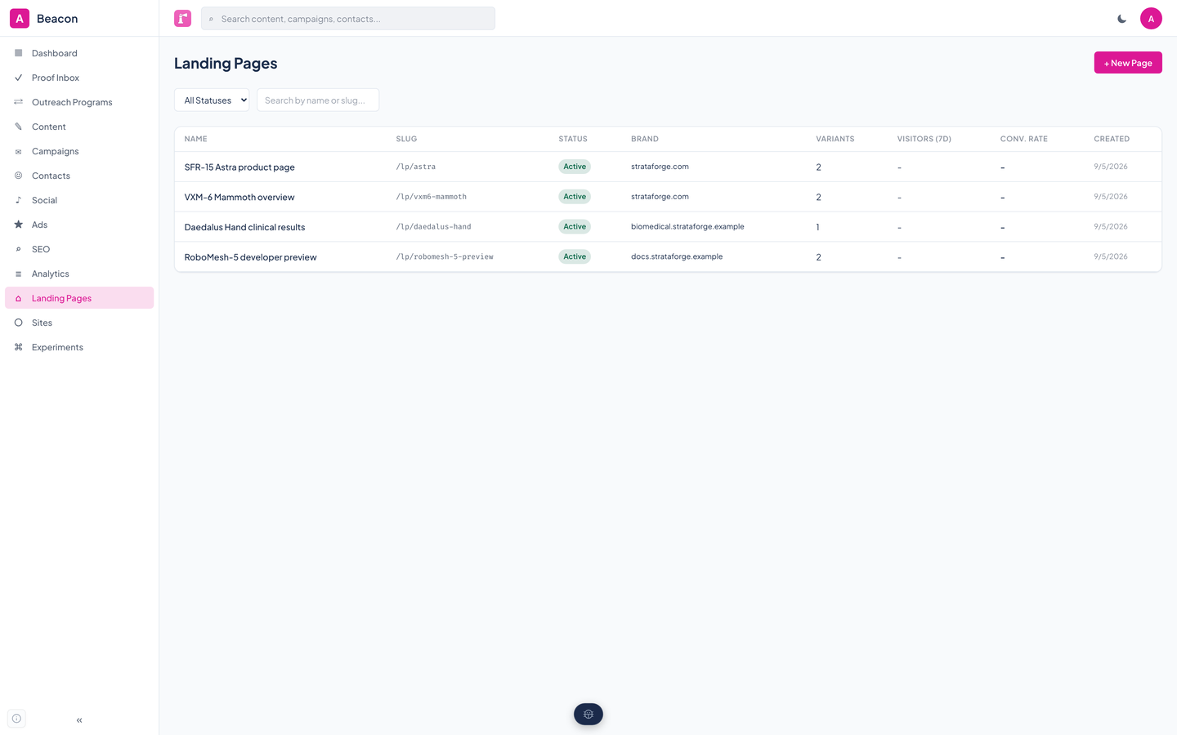This screenshot has height=735, width=1177.
Task: Click the Contacts smiley icon
Action: [18, 176]
